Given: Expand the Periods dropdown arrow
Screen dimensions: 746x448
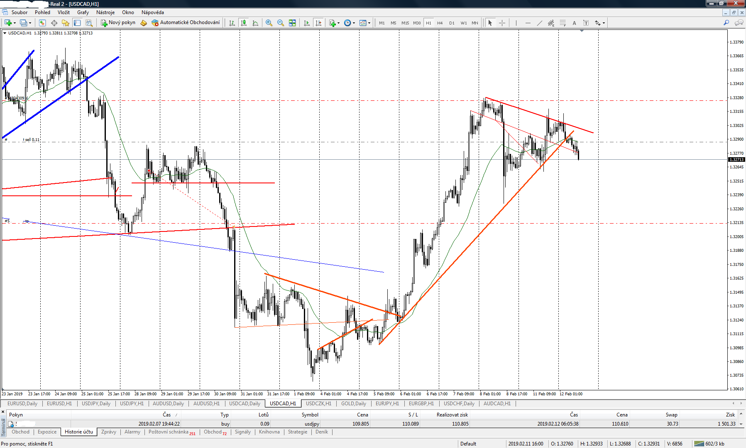Looking at the screenshot, I should (x=354, y=23).
